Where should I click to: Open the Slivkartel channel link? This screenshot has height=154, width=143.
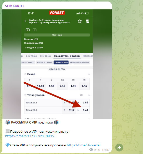click(x=84, y=145)
